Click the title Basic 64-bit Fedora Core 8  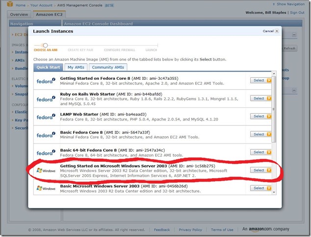coord(88,150)
